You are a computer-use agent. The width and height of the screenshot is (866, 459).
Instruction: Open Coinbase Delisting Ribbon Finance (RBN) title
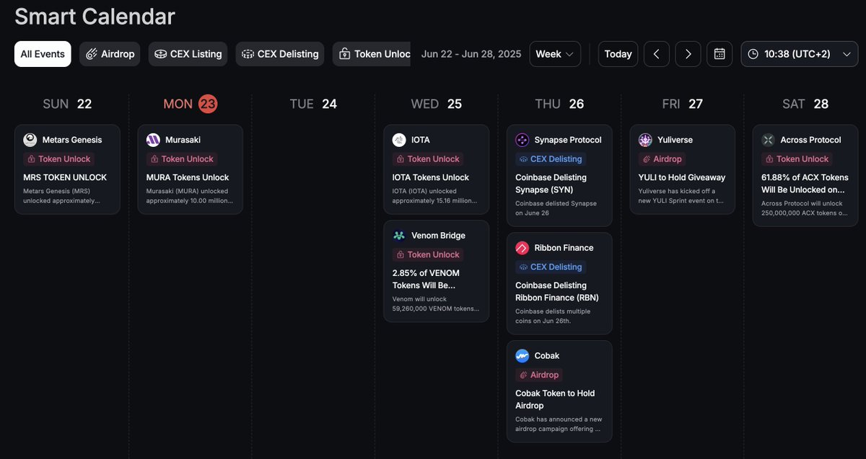tap(557, 291)
